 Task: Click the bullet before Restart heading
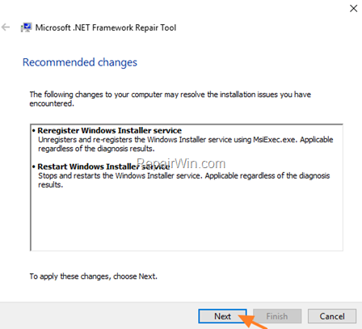34,167
